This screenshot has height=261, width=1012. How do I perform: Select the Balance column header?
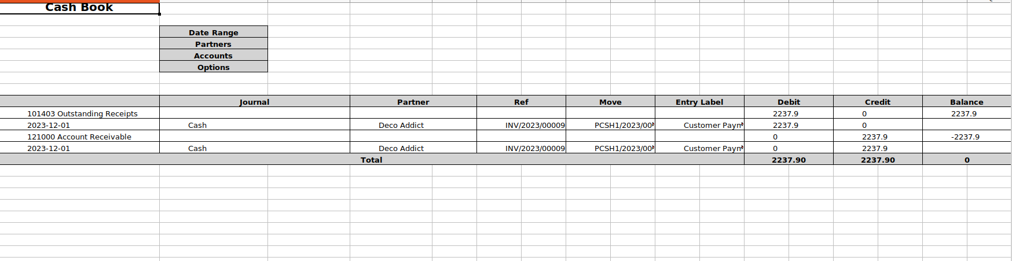966,102
